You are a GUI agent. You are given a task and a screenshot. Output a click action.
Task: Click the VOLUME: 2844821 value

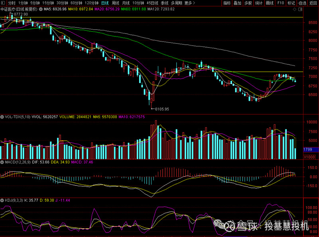coord(75,117)
